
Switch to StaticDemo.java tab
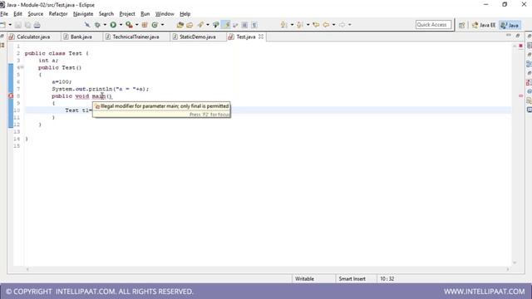[x=198, y=37]
